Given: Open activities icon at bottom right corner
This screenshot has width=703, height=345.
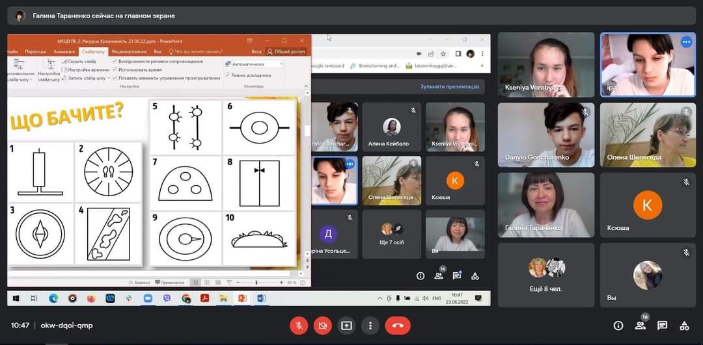Looking at the screenshot, I should pyautogui.click(x=684, y=326).
